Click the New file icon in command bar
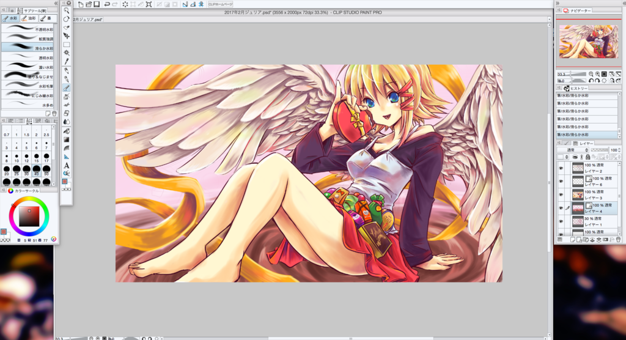626x340 pixels. (x=81, y=4)
